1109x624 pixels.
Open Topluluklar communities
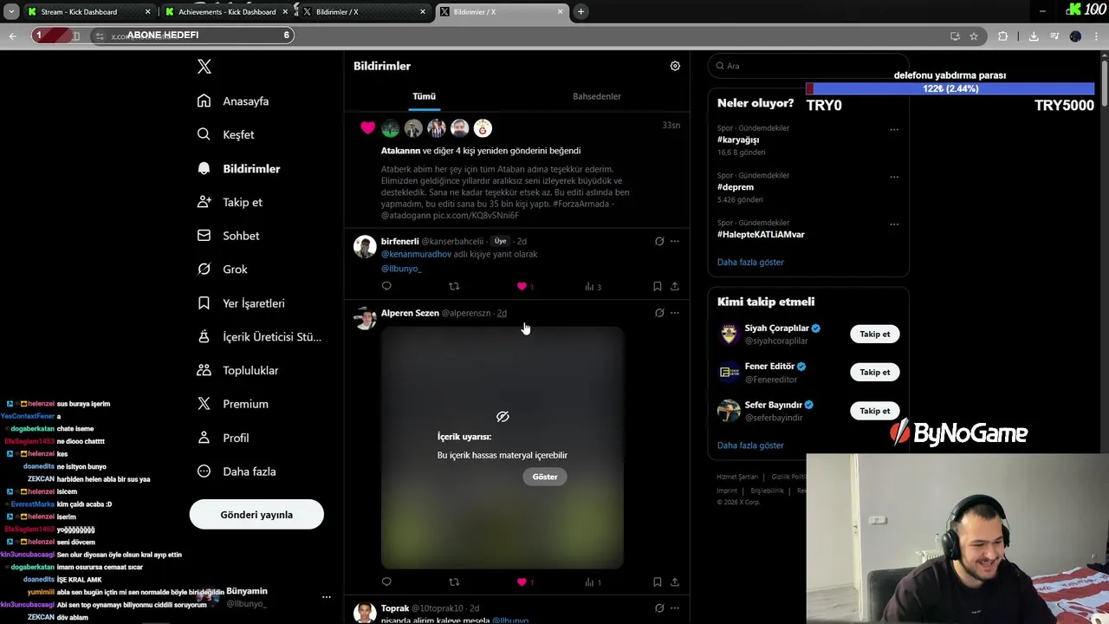tap(237, 370)
